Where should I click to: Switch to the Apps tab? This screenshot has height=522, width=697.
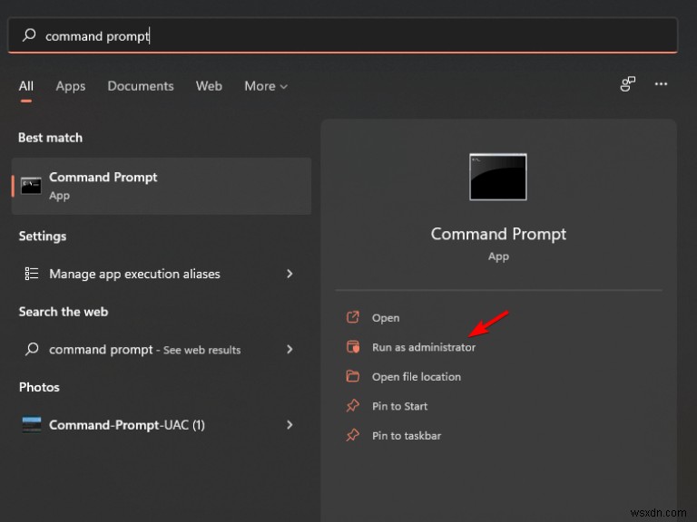[71, 86]
